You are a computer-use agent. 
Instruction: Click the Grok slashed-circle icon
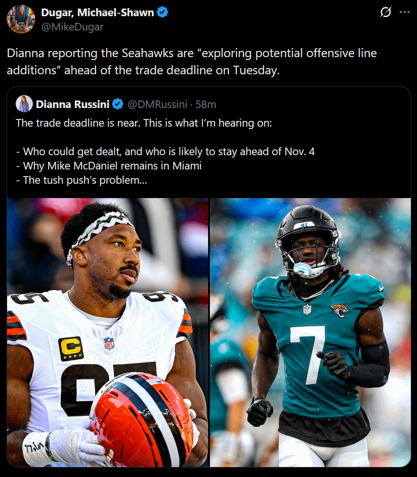386,12
